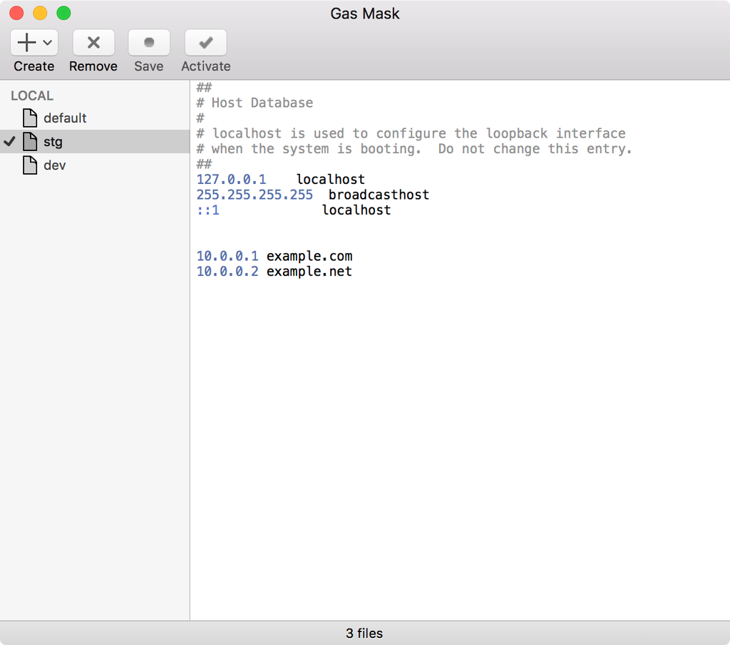730x645 pixels.
Task: Click the green zoom window button
Action: click(x=63, y=13)
